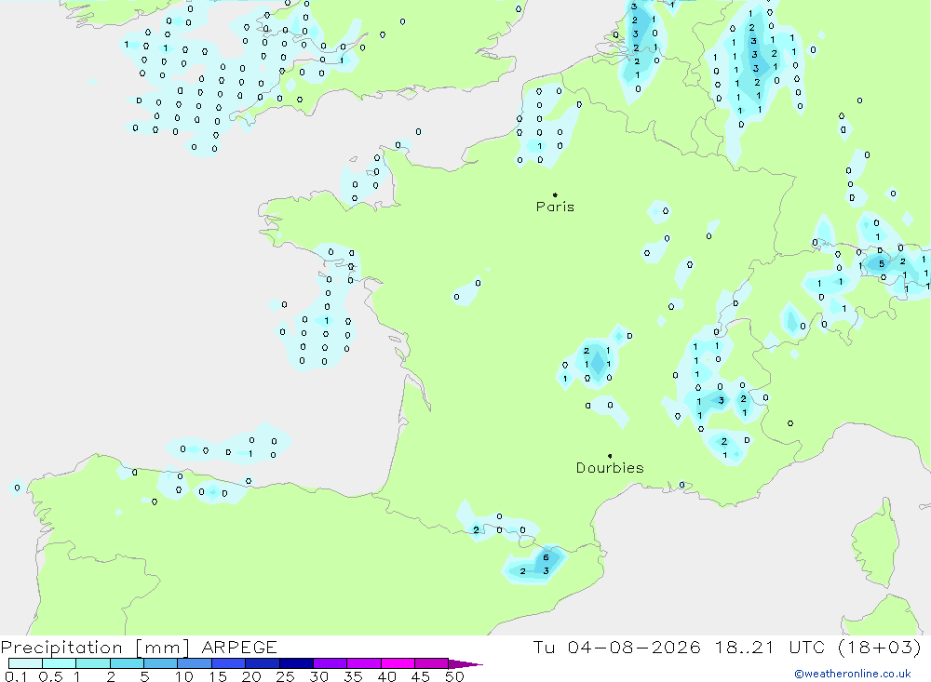Pick the 15–20 mm blue legend box
This screenshot has width=931, height=682.
click(229, 663)
